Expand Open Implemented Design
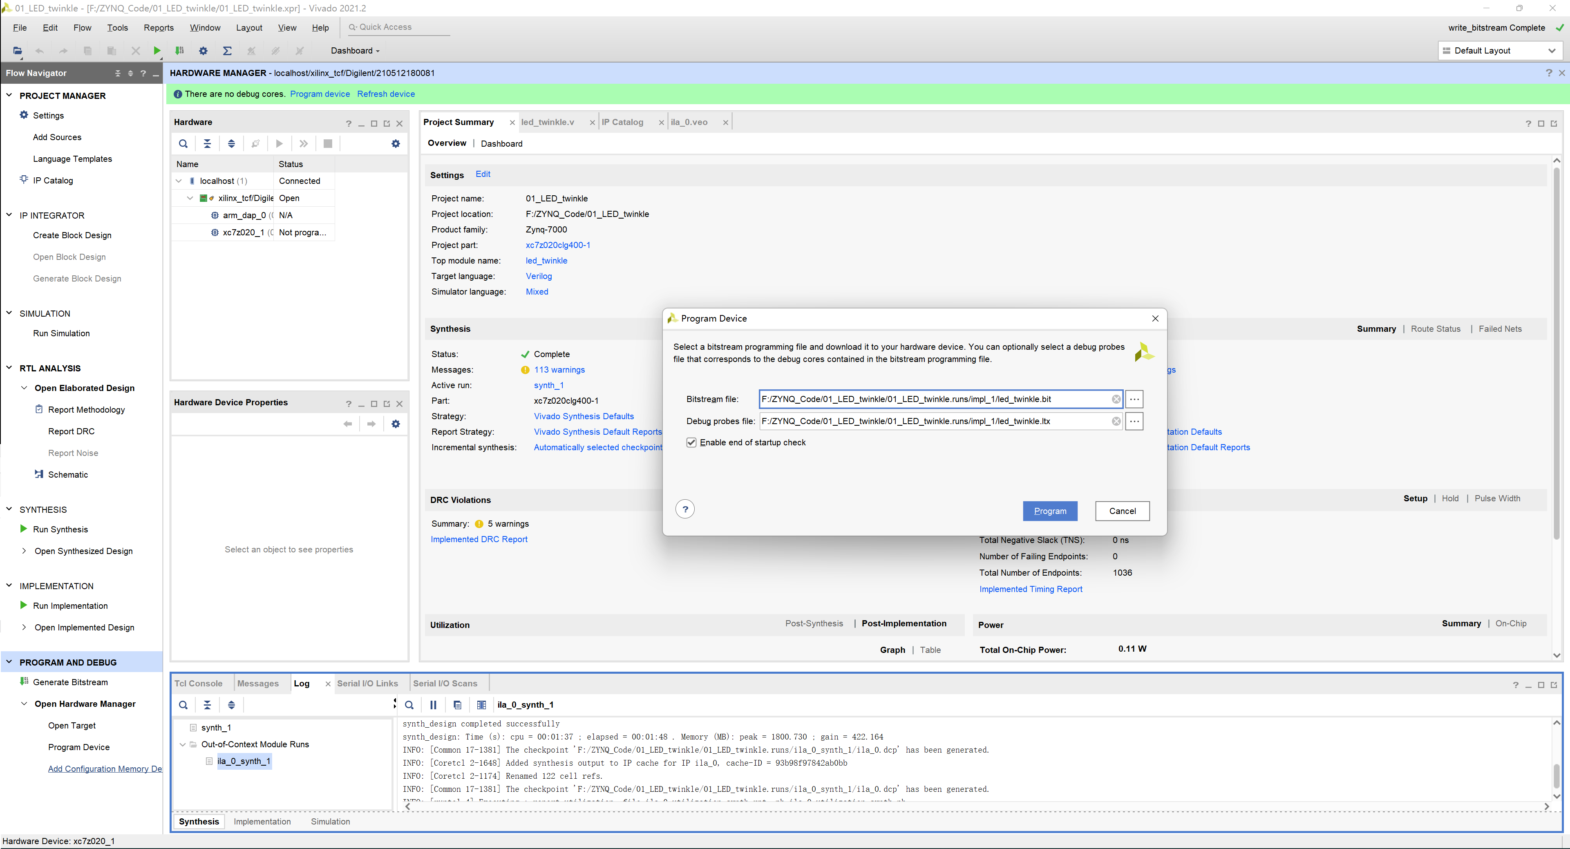The height and width of the screenshot is (849, 1570). [24, 627]
